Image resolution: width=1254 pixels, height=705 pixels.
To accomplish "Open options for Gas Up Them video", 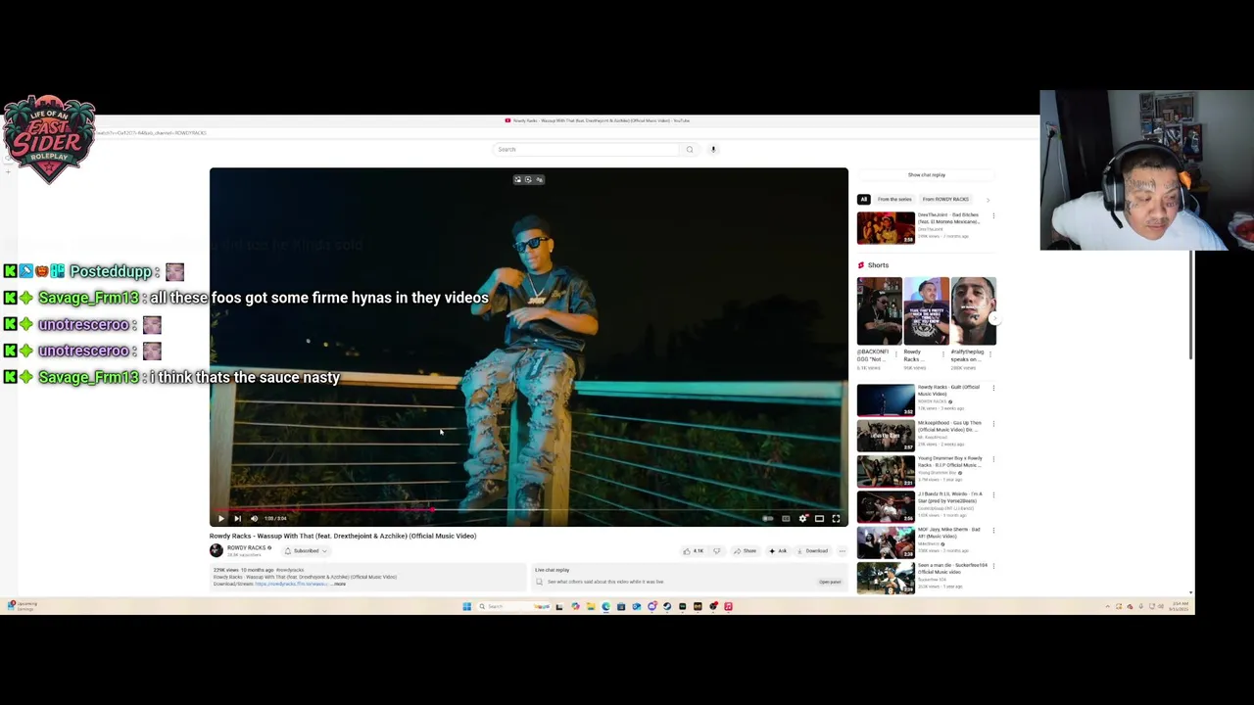I will click(x=993, y=424).
